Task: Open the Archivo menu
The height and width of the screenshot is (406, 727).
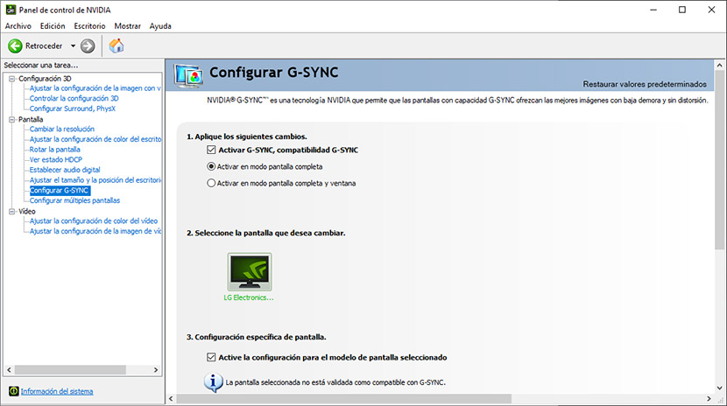Action: point(18,26)
